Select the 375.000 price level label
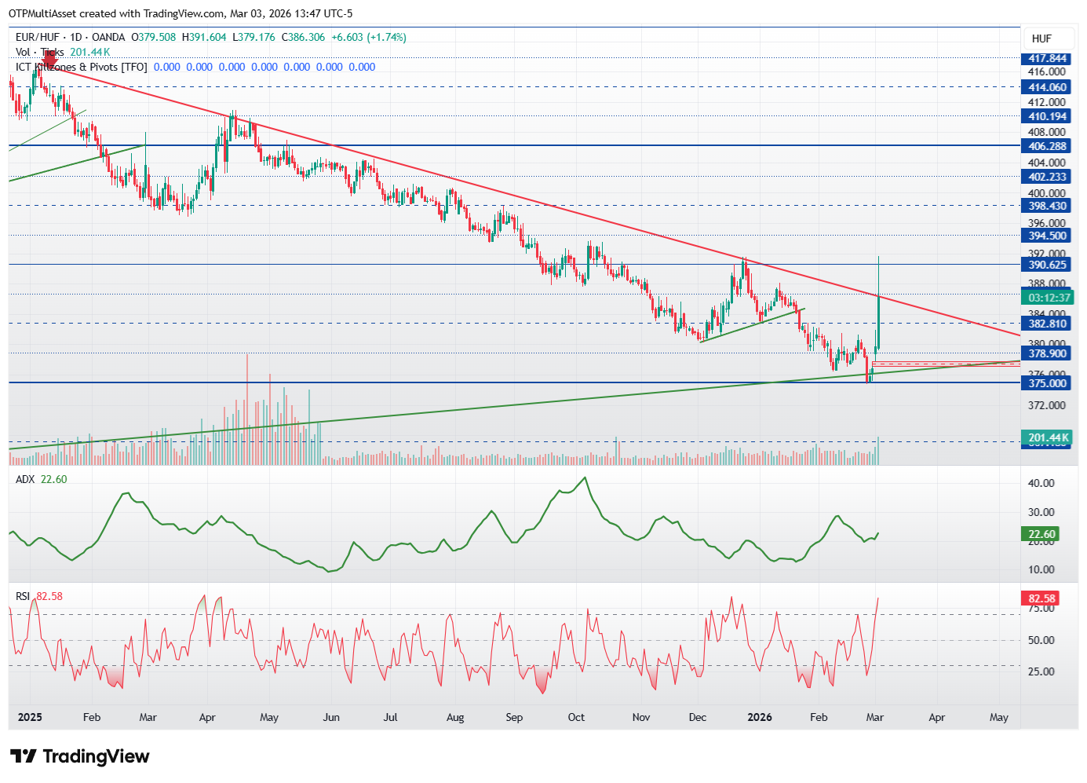Screen dimensions: 1087x783 tap(1047, 383)
